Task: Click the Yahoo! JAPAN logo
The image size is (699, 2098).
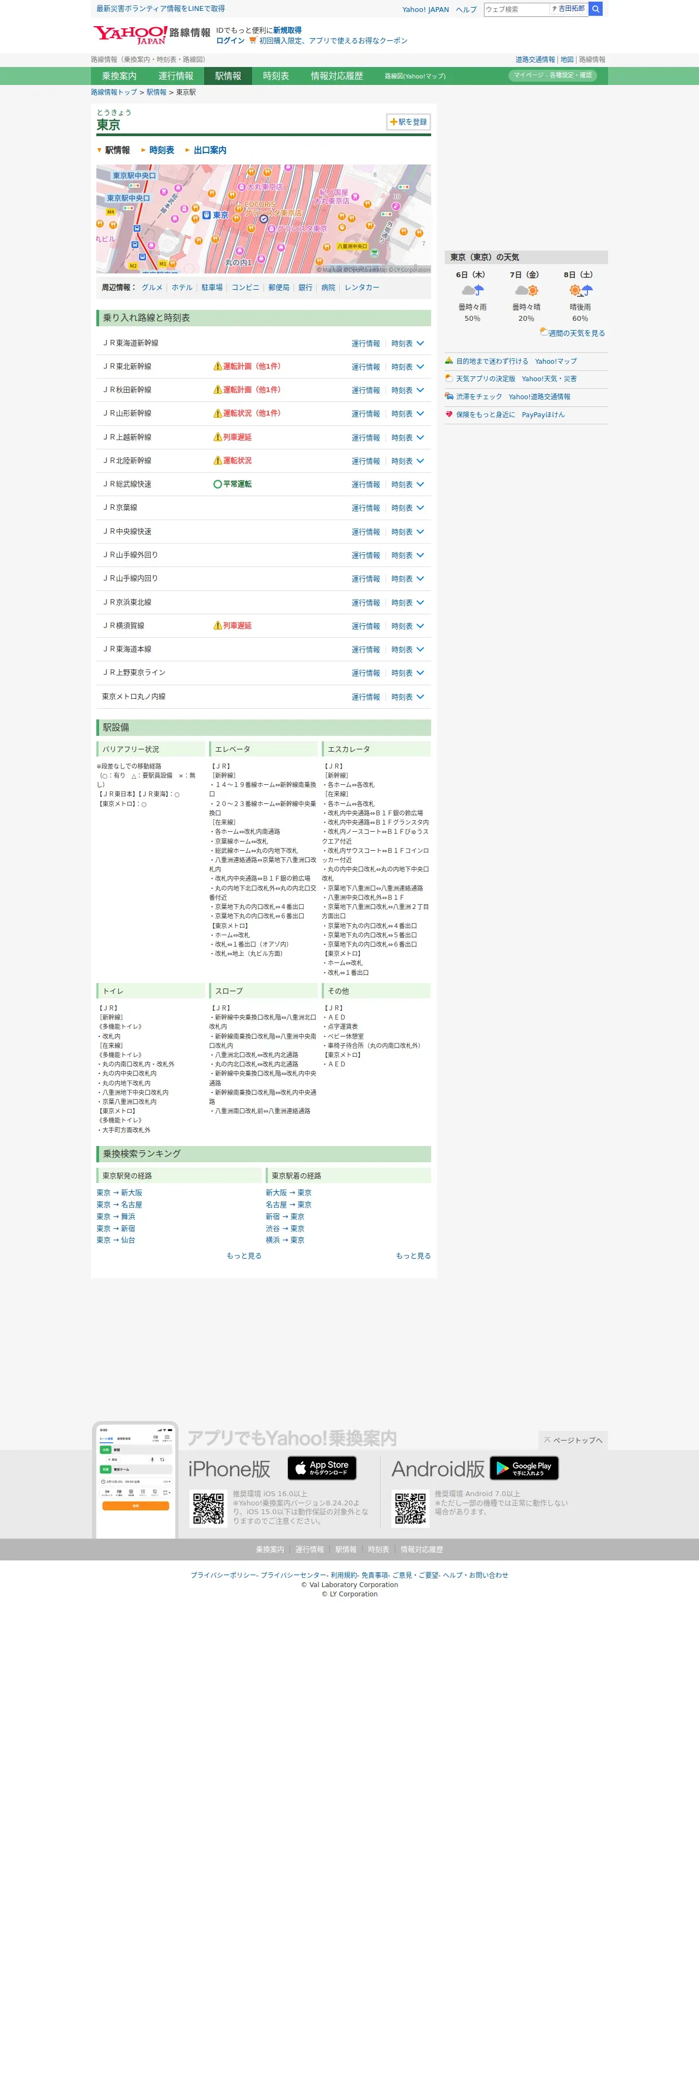Action: pos(130,34)
